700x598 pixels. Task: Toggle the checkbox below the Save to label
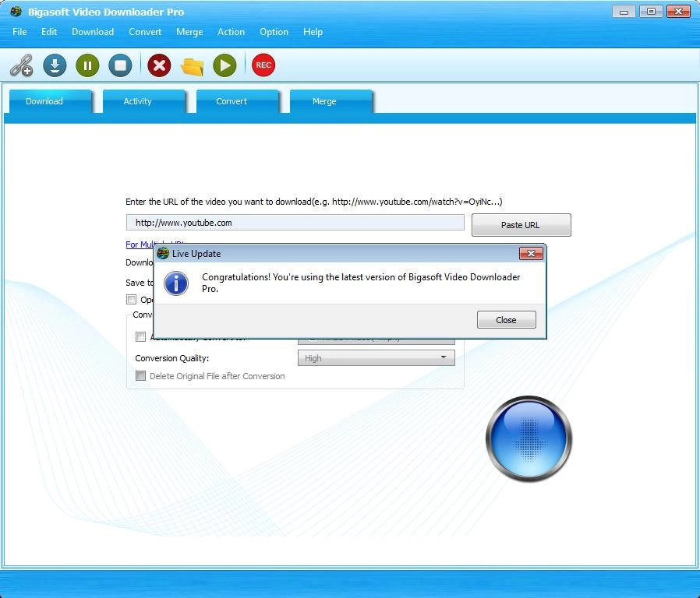(x=131, y=299)
